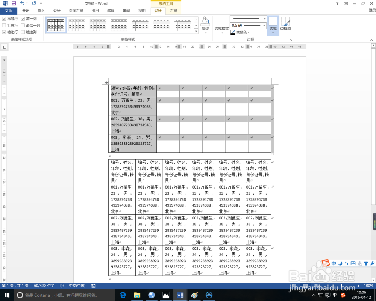
Task: Switch to the 插入 Insert tab
Action: [x=41, y=11]
